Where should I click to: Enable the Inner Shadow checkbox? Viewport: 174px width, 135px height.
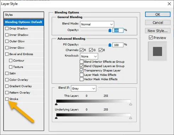click(x=7, y=35)
